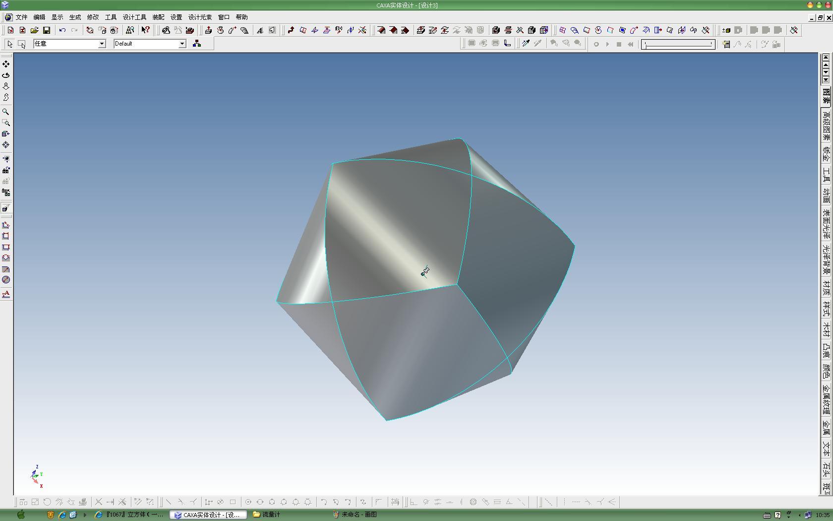833x521 pixels.
Task: Save the design with floppy disk icon
Action: [x=46, y=30]
